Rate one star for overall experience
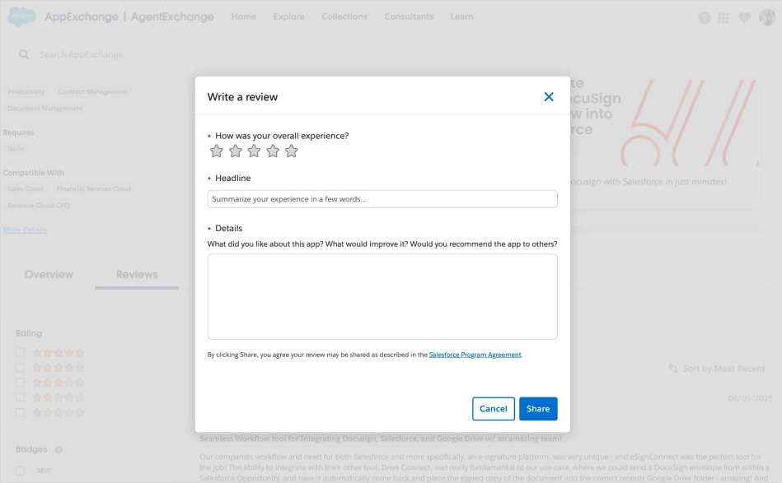 [217, 151]
